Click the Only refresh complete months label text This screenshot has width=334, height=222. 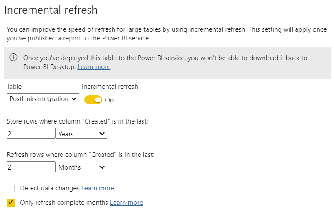(x=64, y=203)
